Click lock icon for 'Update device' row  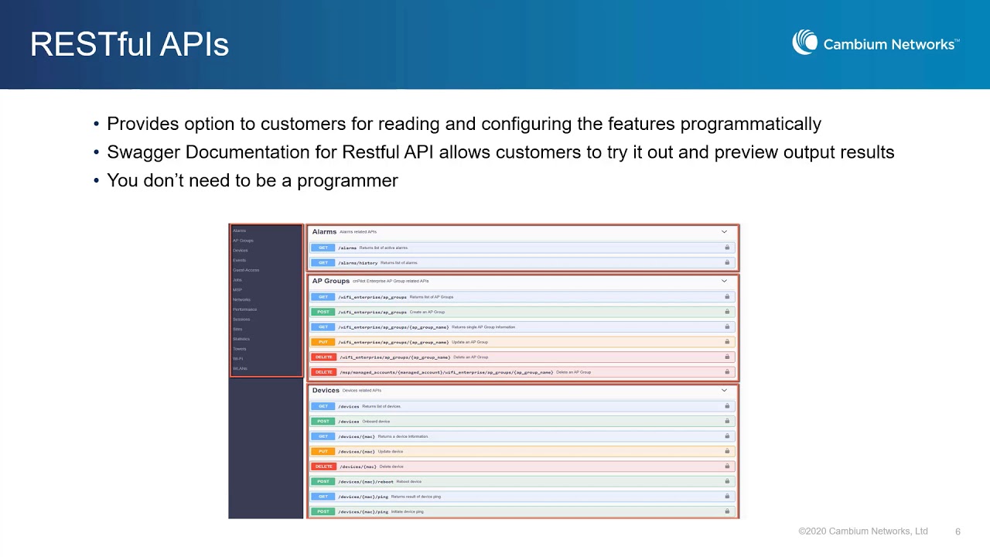pyautogui.click(x=727, y=452)
